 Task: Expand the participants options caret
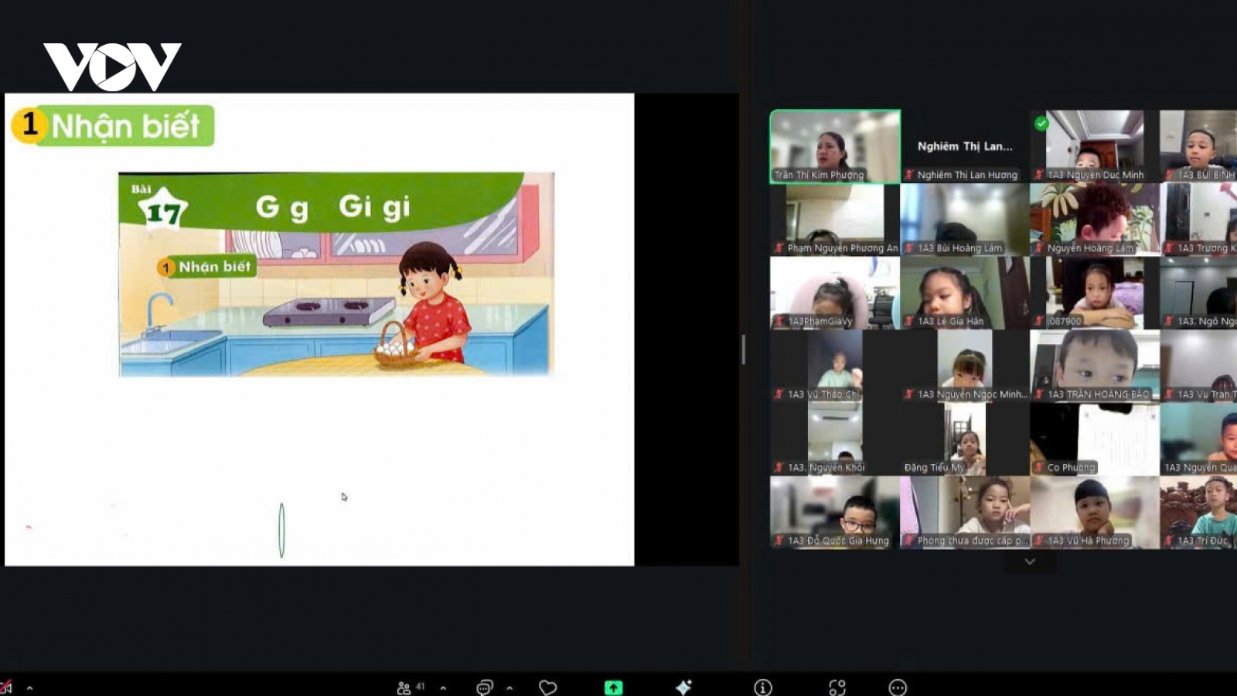coord(443,687)
